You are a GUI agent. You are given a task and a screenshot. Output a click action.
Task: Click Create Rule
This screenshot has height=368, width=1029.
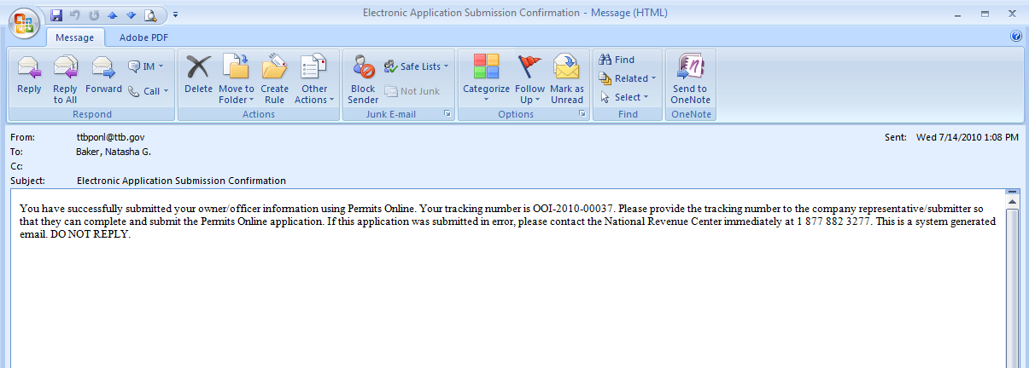(x=274, y=78)
